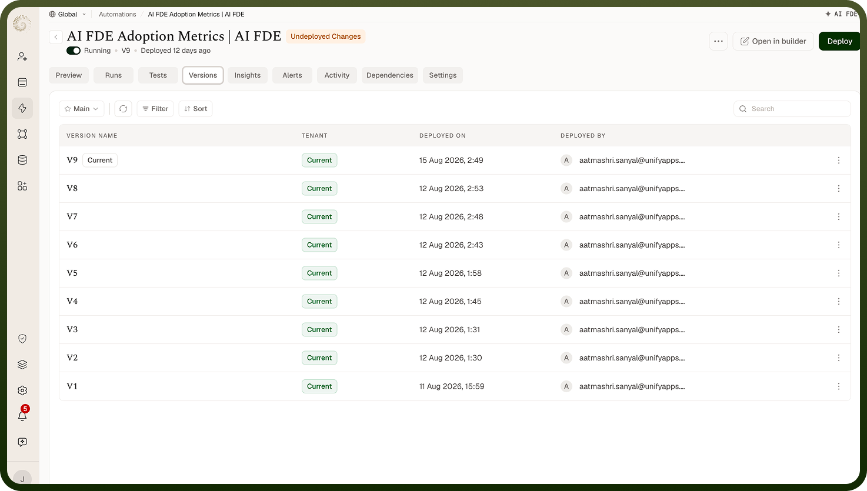
Task: Switch to the Insights tab
Action: point(248,75)
